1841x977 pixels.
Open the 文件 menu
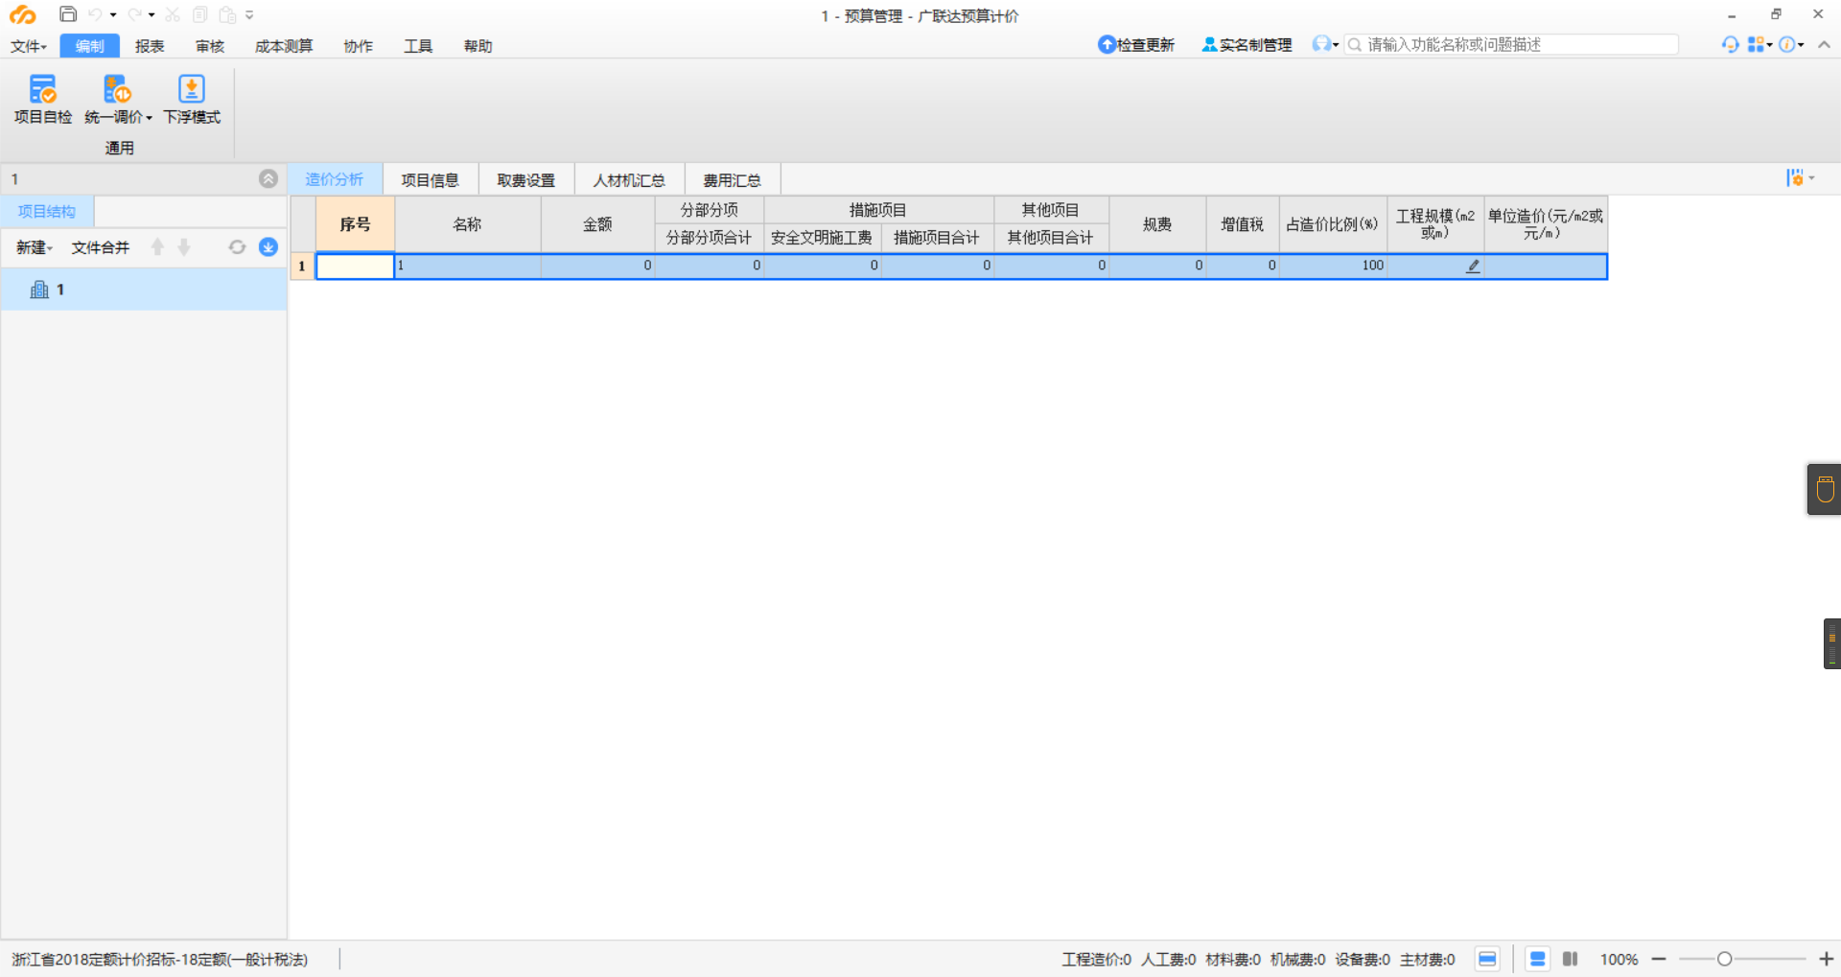29,46
